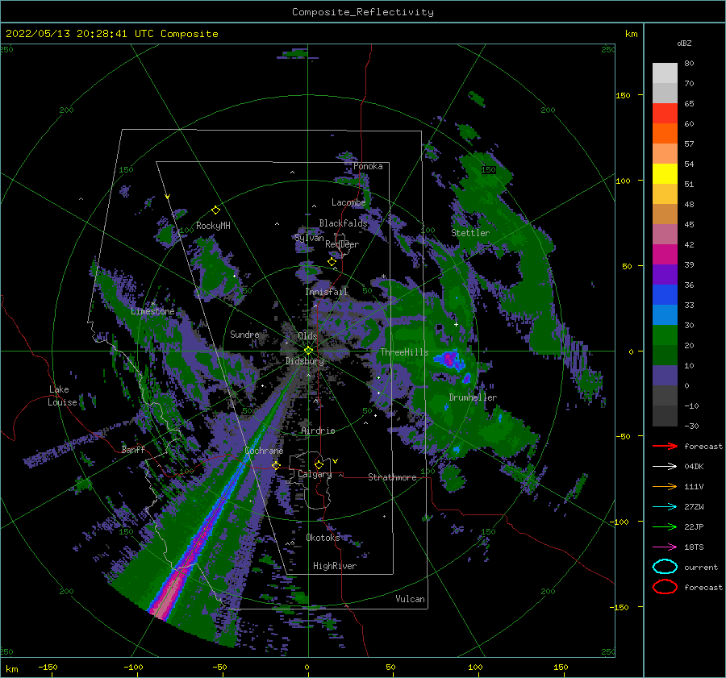This screenshot has width=726, height=678.
Task: Click the Strathmore city label
Action: point(392,477)
